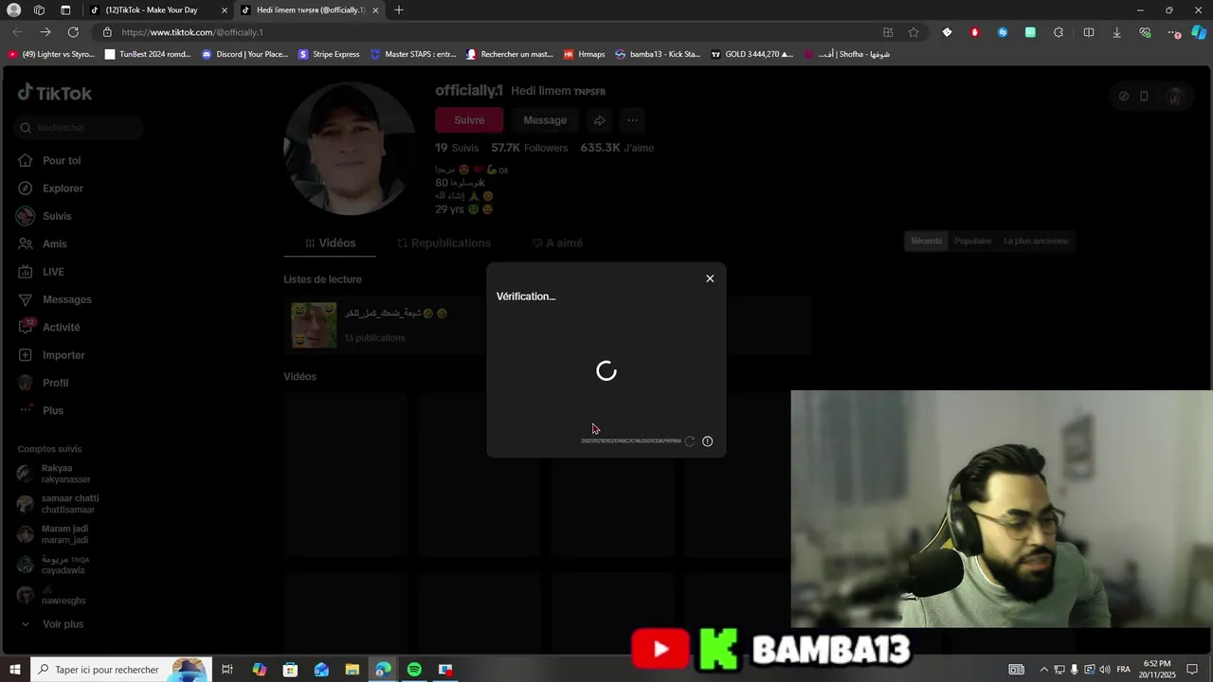Sort videos by Récents
Image resolution: width=1213 pixels, height=682 pixels.
pyautogui.click(x=926, y=241)
